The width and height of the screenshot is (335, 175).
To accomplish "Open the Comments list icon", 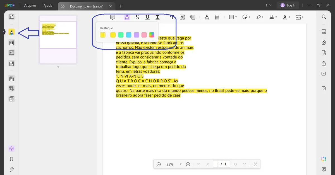I will (x=324, y=169).
